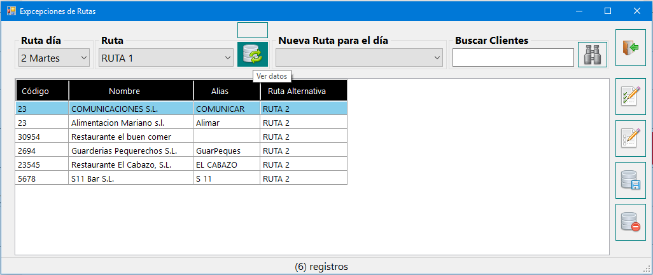This screenshot has height=275, width=653.
Task: Click the (6) registros status bar text
Action: click(321, 266)
